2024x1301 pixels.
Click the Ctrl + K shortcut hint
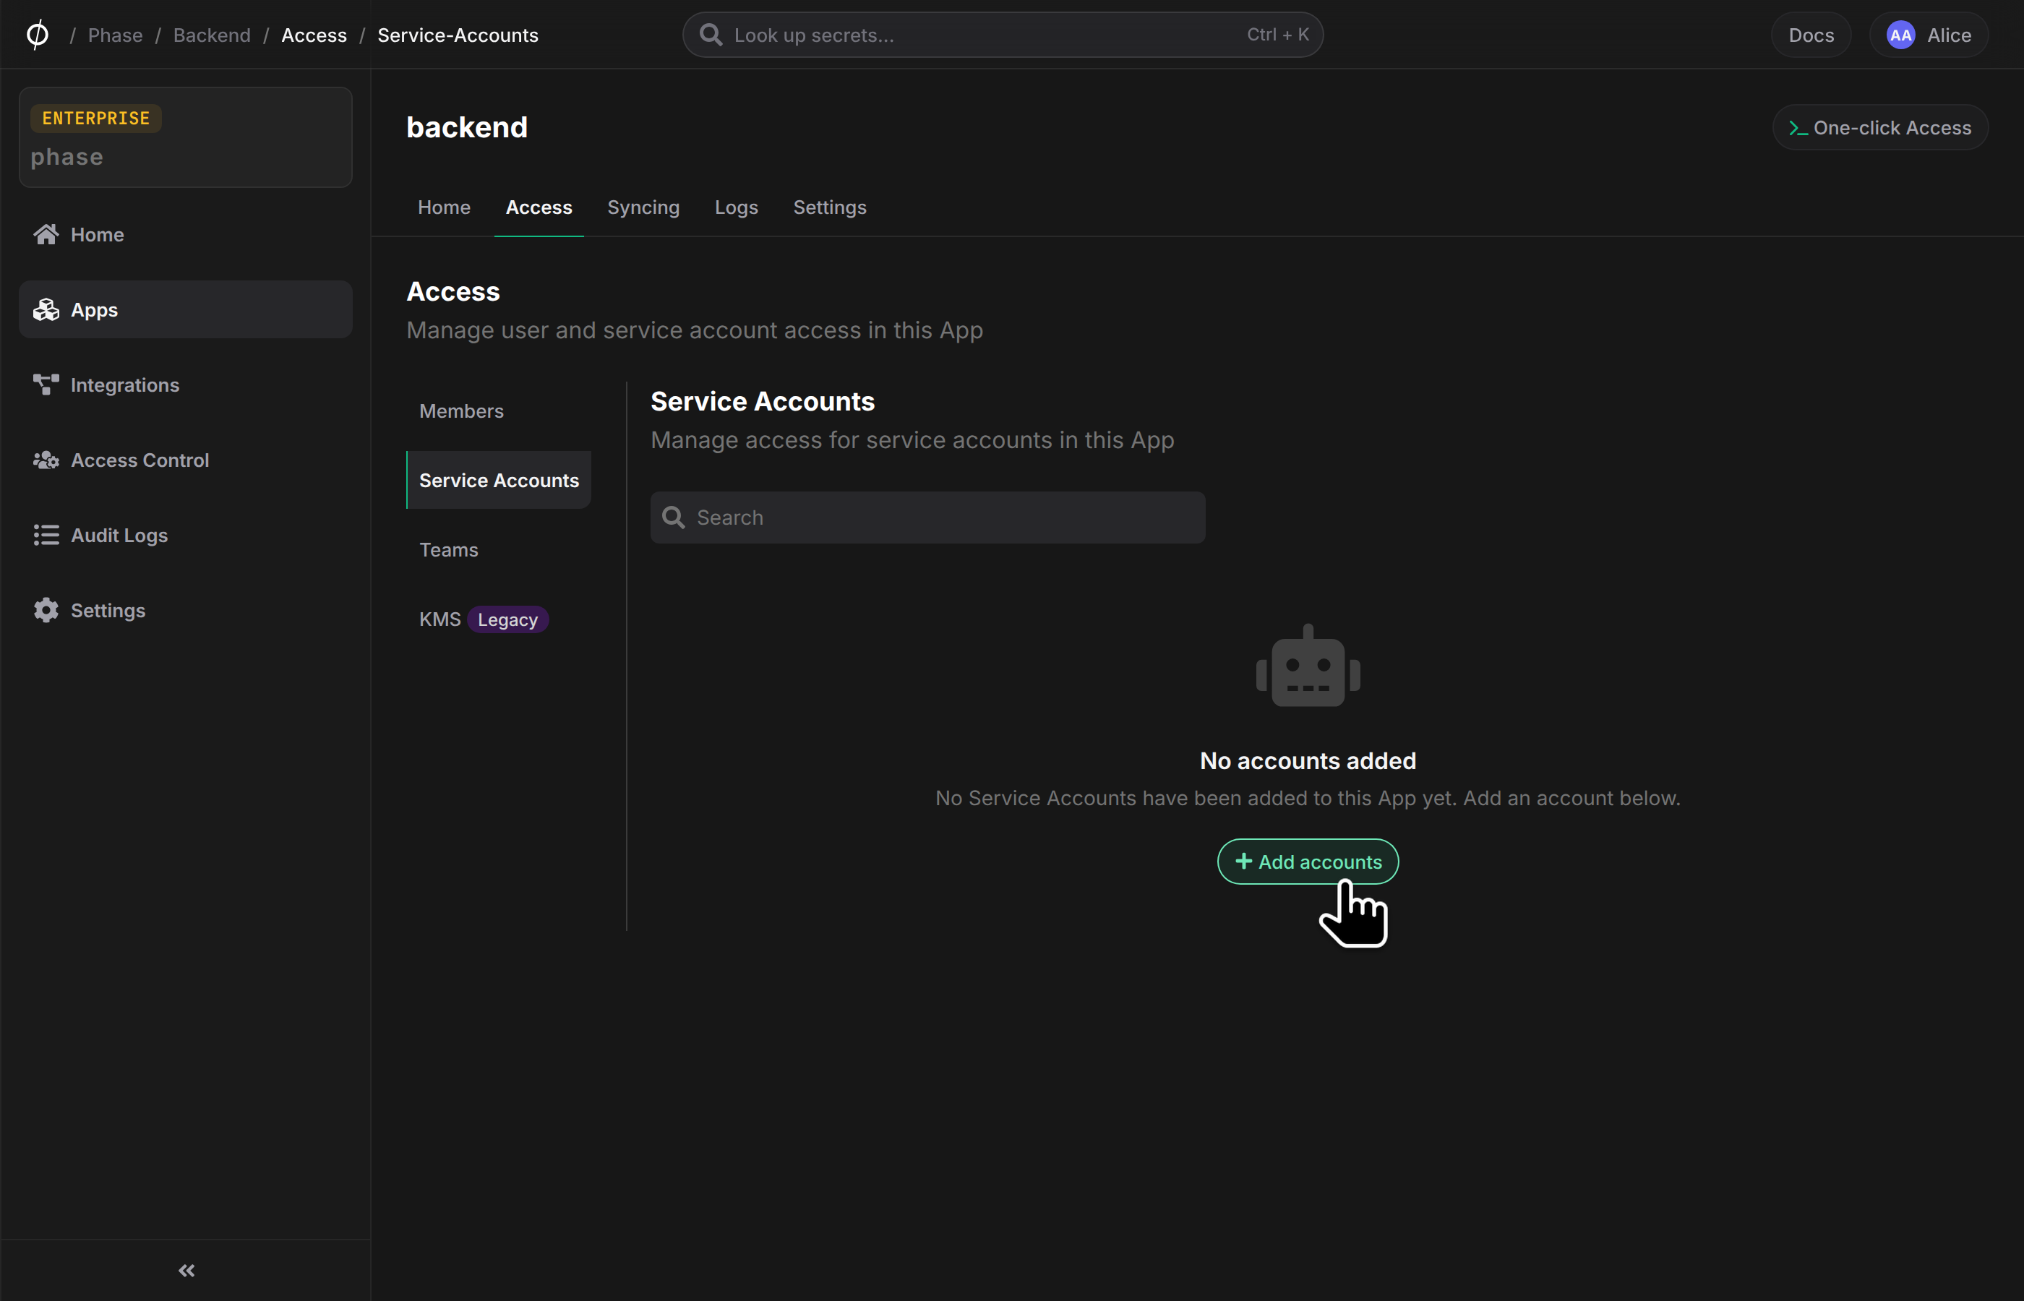tap(1277, 35)
